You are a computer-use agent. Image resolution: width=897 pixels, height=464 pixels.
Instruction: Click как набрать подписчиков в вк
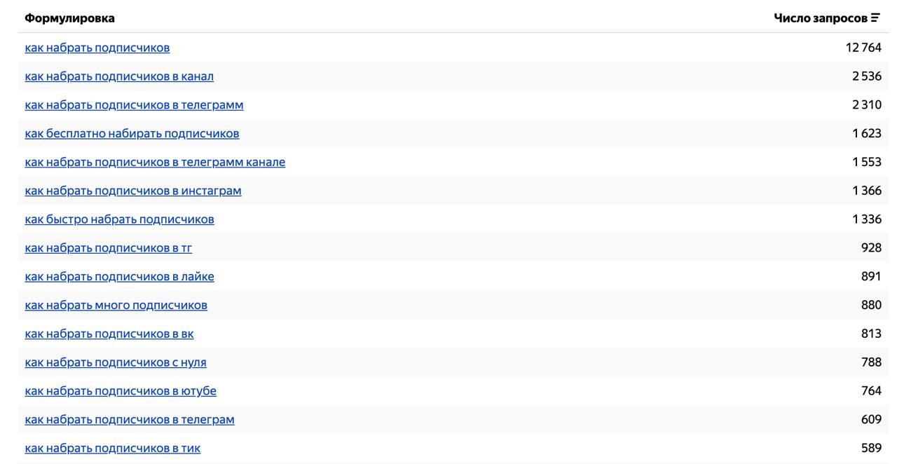109,334
